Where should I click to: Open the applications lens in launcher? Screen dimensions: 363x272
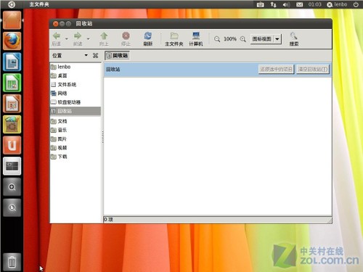click(x=12, y=187)
